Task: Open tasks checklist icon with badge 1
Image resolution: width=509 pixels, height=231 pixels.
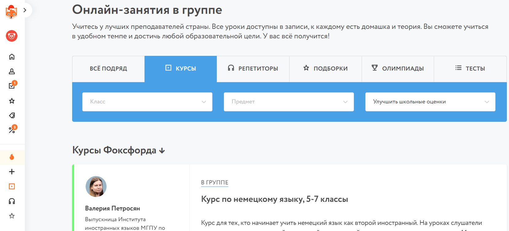Action: click(x=12, y=85)
